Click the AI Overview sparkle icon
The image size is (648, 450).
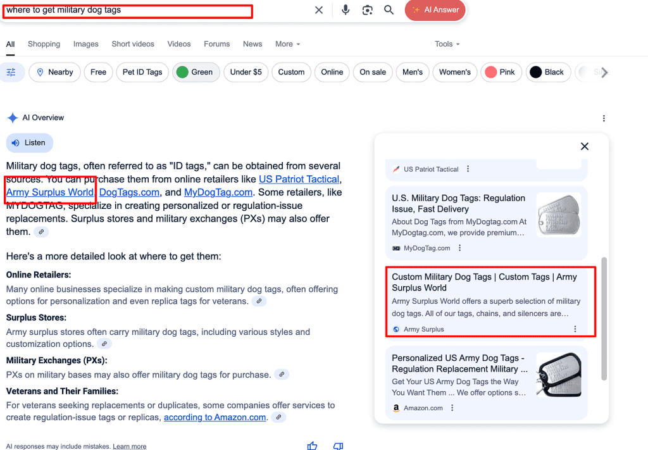point(13,118)
